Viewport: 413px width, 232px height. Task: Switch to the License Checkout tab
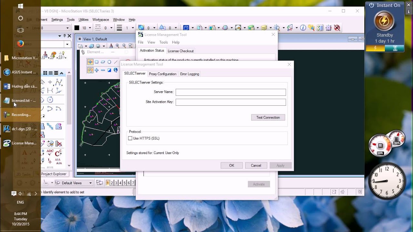tap(181, 51)
